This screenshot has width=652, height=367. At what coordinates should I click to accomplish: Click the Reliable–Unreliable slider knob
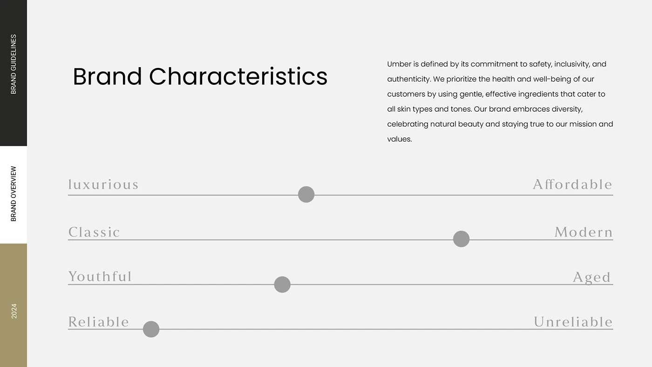[x=151, y=329]
